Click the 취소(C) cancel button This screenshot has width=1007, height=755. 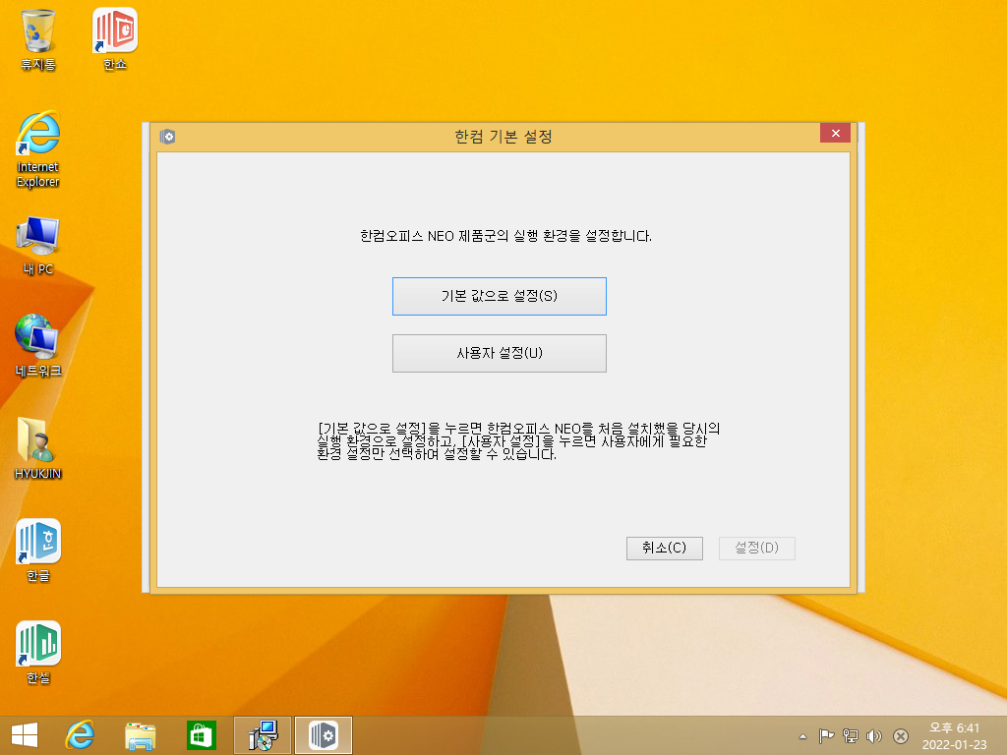[x=664, y=549]
